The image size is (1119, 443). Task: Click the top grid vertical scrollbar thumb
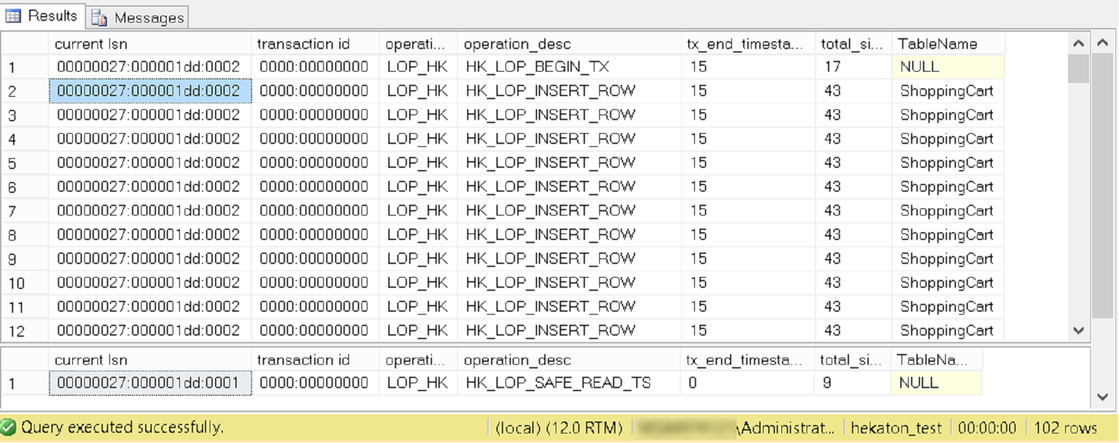1078,69
